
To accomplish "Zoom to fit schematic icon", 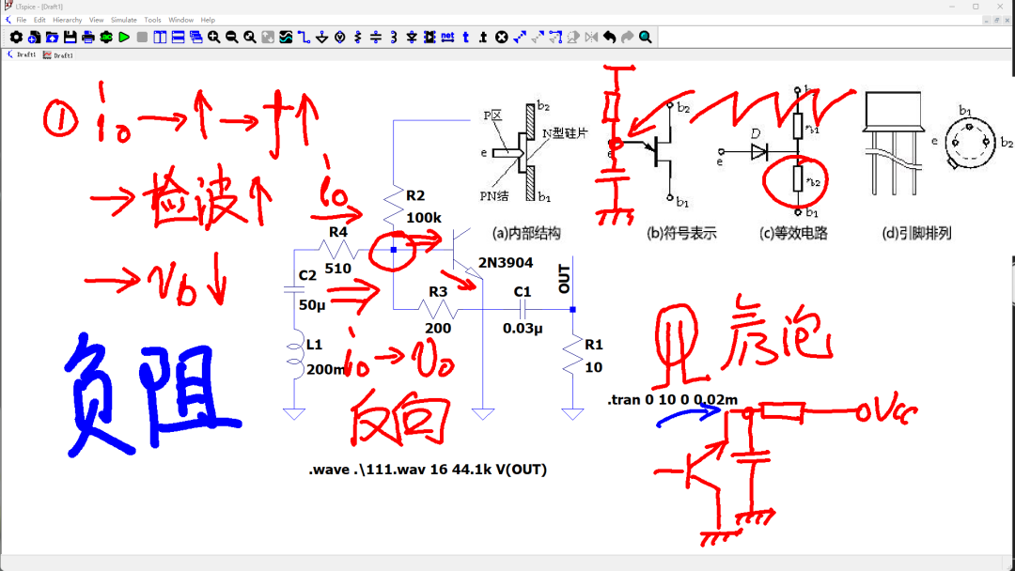I will click(250, 38).
